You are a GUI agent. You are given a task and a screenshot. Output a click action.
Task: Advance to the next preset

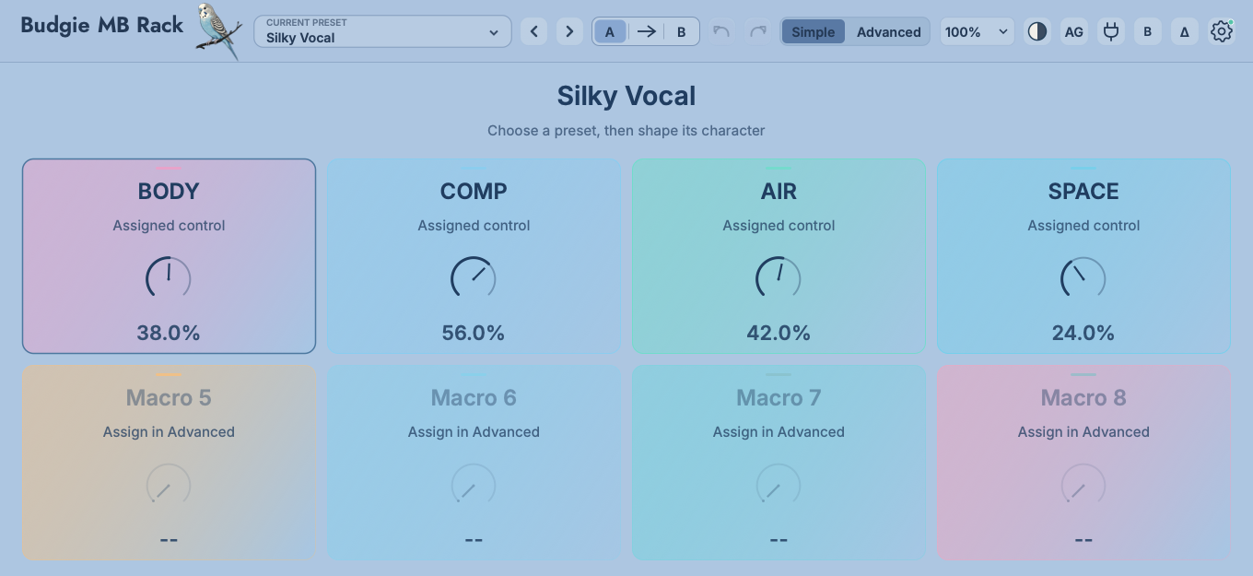pyautogui.click(x=569, y=31)
